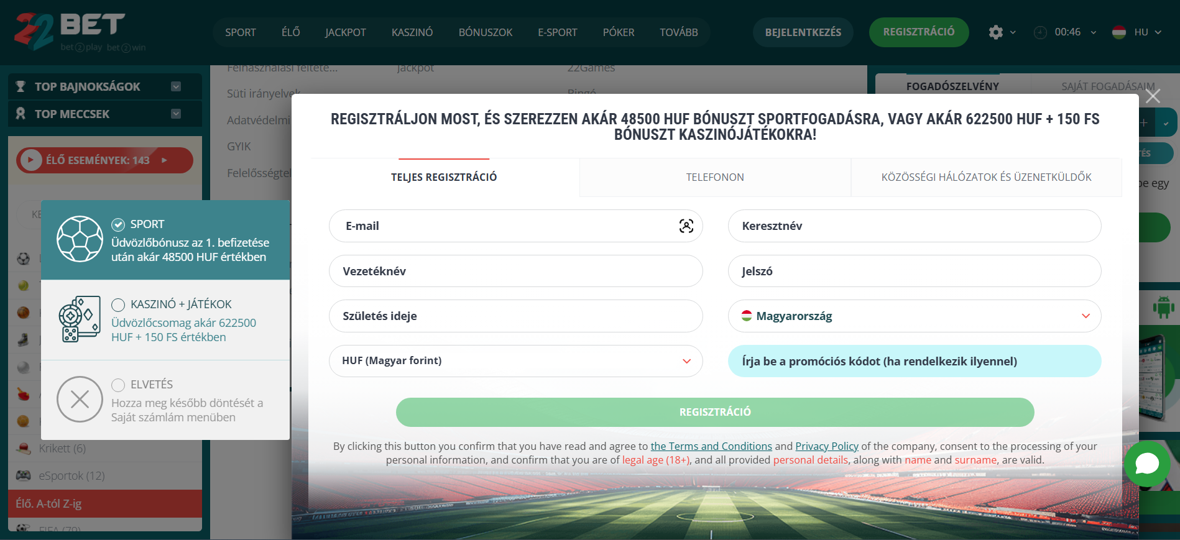Select the KASZINÓ + JÁTÉKOK radio option

[118, 304]
